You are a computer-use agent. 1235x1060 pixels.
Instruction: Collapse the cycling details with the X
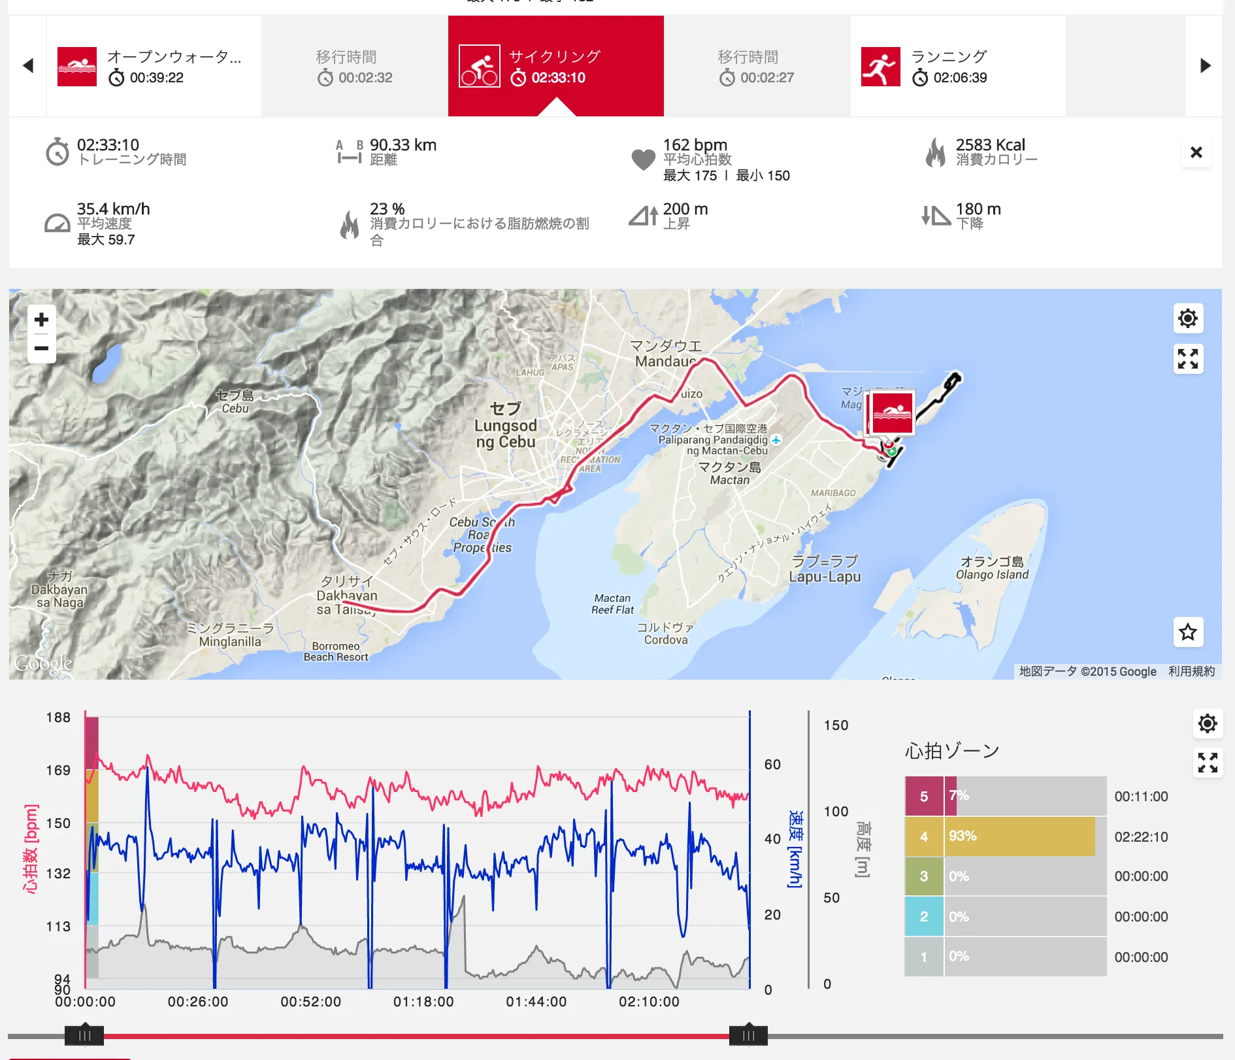pos(1196,153)
